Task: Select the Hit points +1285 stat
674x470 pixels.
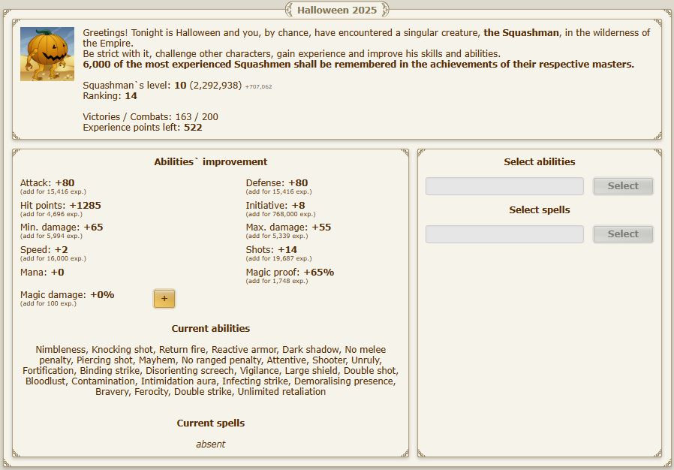Action: coord(60,205)
